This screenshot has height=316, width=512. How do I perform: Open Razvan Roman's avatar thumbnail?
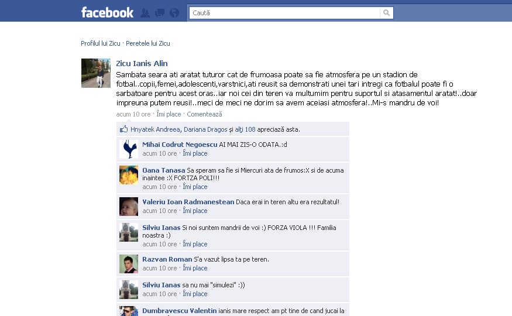pyautogui.click(x=129, y=264)
